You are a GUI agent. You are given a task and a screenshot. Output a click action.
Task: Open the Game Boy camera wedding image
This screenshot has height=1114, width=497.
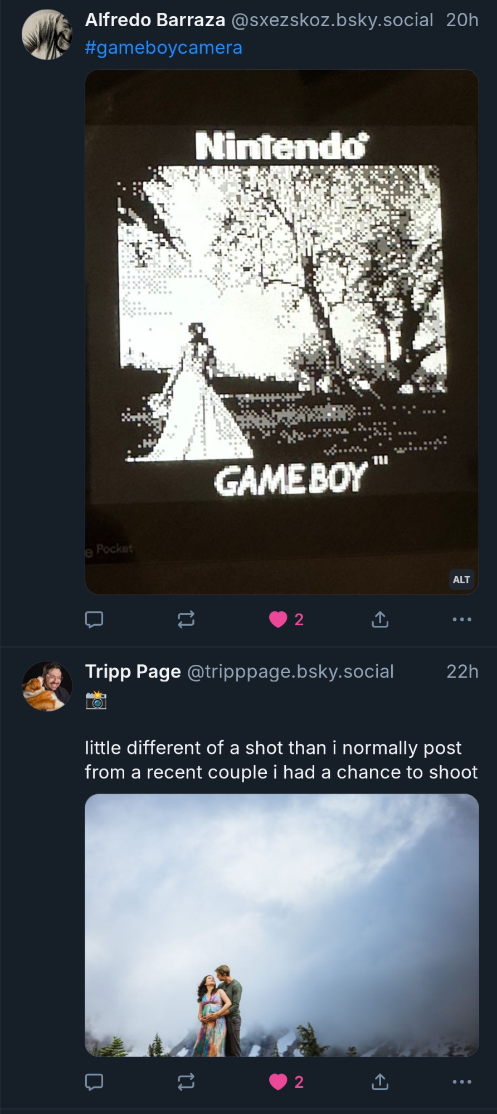click(281, 332)
